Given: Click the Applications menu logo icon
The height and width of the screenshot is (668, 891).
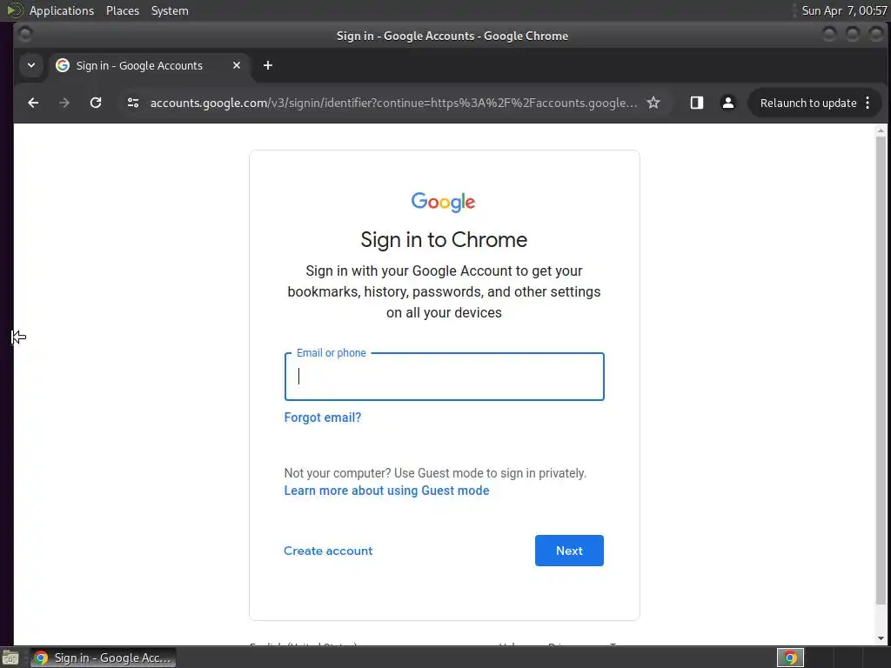Looking at the screenshot, I should coord(14,10).
